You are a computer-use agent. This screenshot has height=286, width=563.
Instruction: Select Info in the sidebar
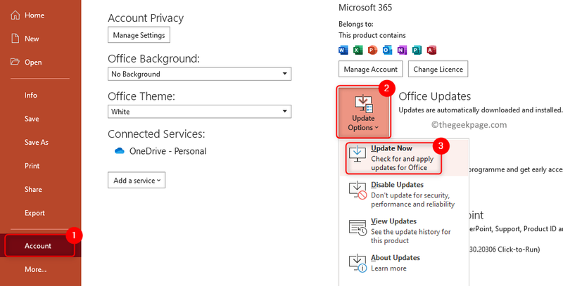pyautogui.click(x=31, y=95)
